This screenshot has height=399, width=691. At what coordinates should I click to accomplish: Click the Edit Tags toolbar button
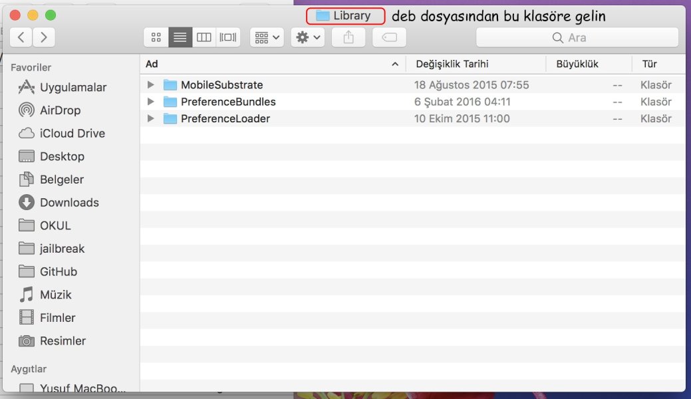click(389, 37)
